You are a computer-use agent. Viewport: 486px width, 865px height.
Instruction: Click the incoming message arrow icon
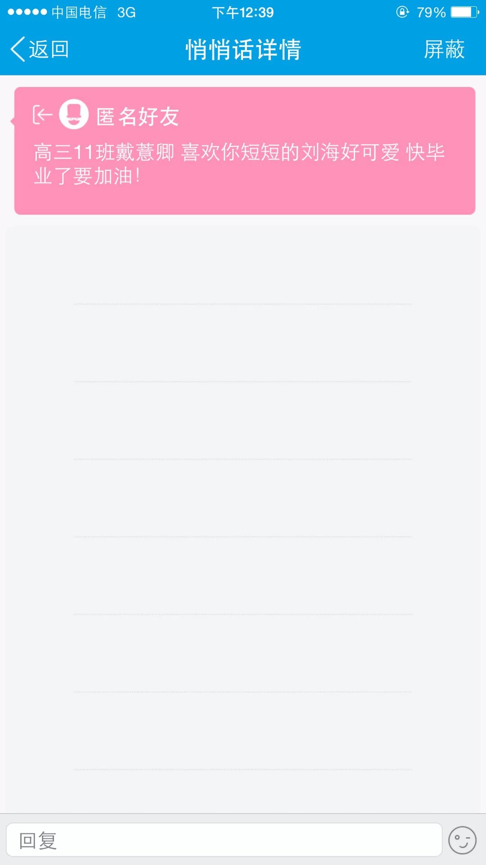(42, 115)
